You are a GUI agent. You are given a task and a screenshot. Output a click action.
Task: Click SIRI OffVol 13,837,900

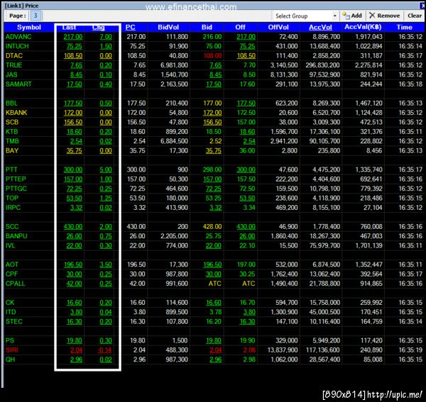pos(283,350)
